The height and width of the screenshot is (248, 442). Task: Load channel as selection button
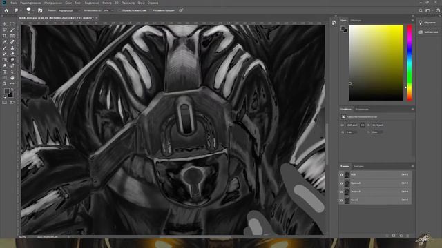pos(387,236)
